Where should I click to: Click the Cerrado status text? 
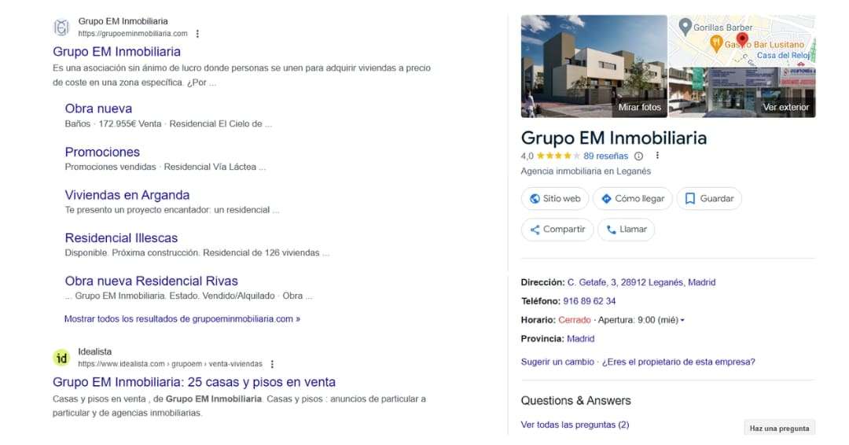pos(575,320)
